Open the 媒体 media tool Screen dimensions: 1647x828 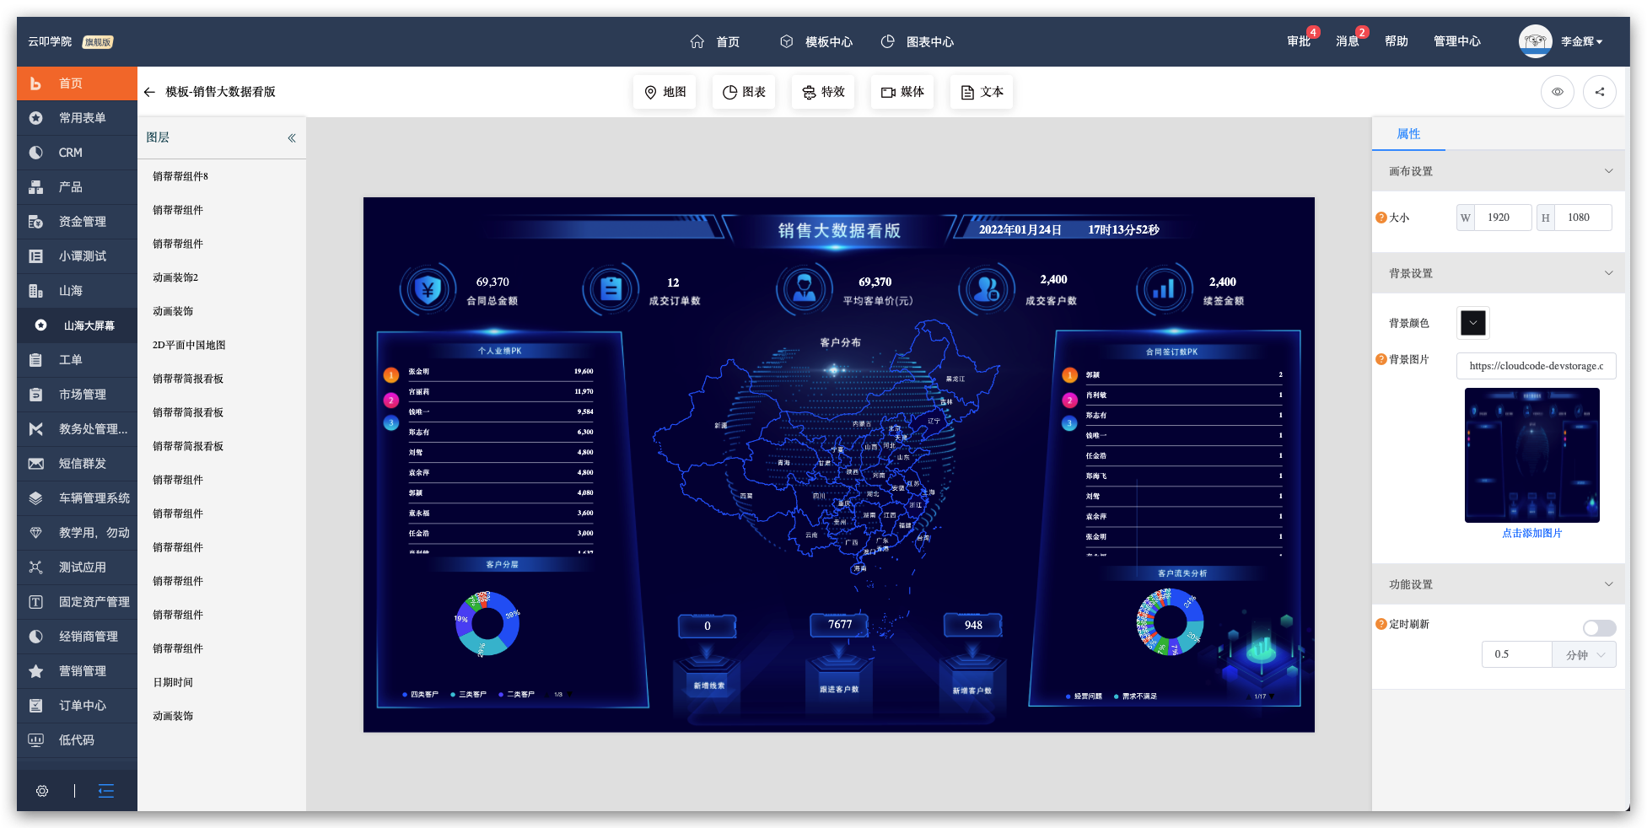(902, 92)
